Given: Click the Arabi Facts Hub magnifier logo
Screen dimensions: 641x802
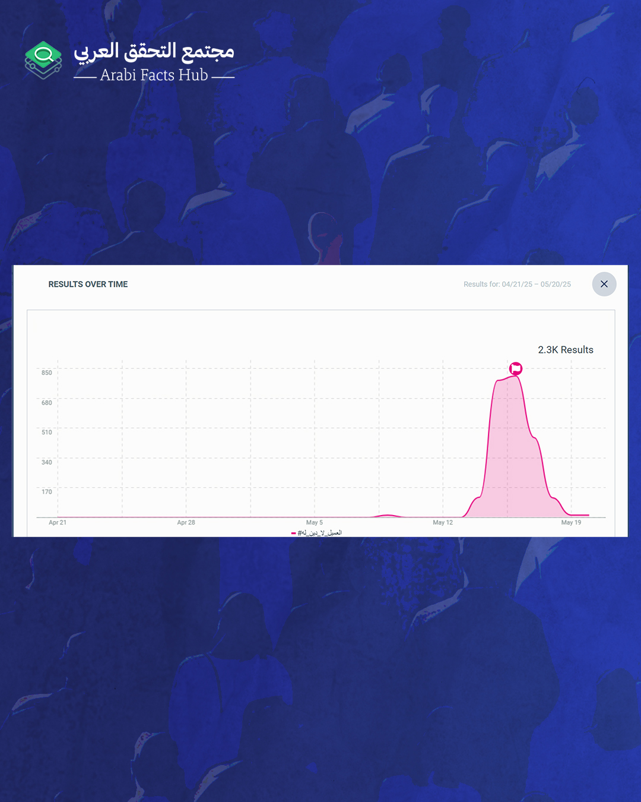Looking at the screenshot, I should (x=43, y=59).
